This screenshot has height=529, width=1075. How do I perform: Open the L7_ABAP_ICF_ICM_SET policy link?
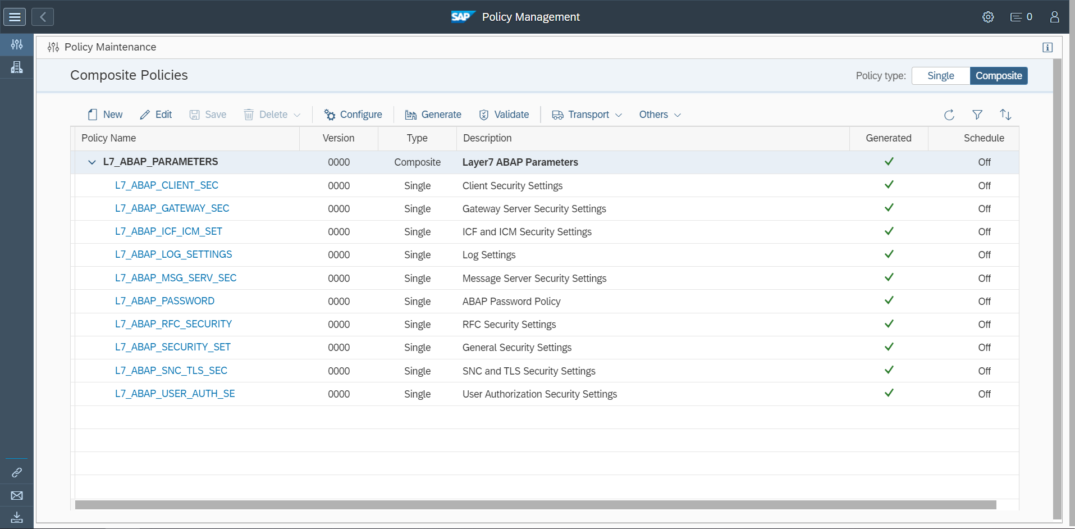(x=168, y=231)
